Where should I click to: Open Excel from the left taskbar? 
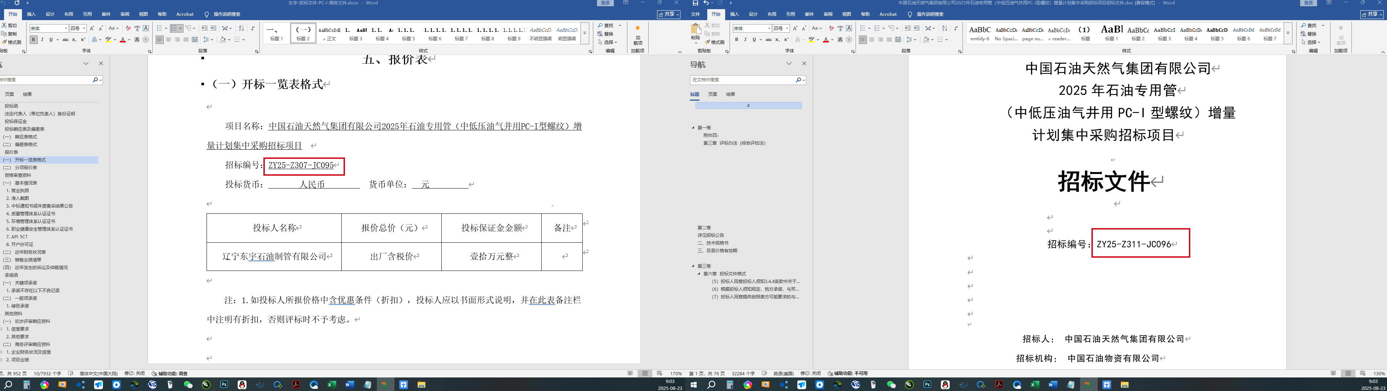click(x=332, y=384)
